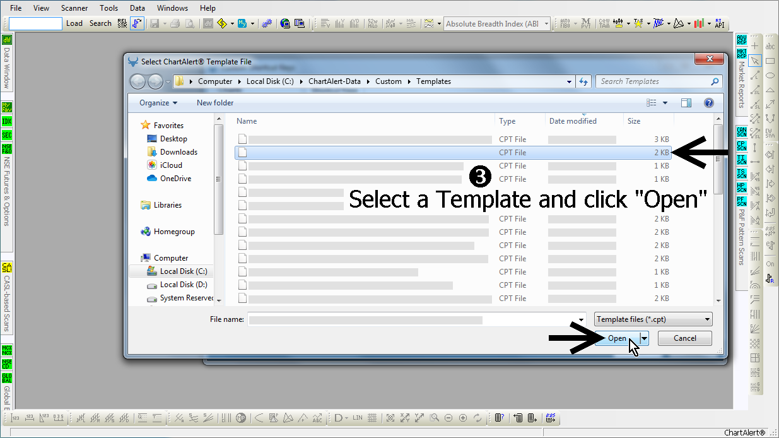Click the IDX index list icon
This screenshot has height=438, width=779.
[x=7, y=121]
